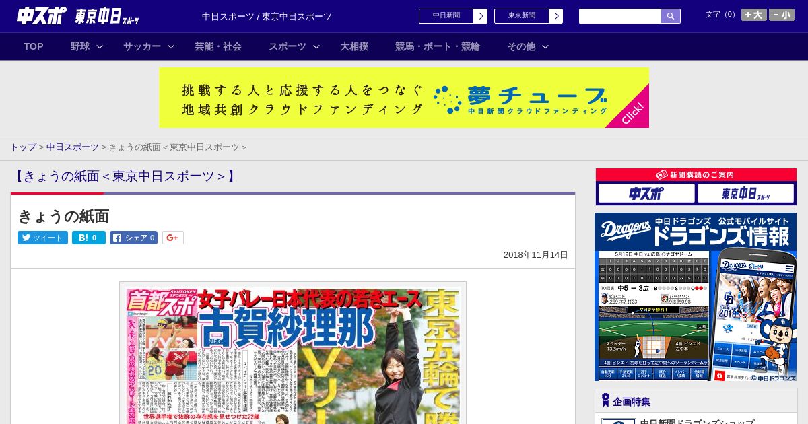Open スポーツ menu item
The height and width of the screenshot is (424, 808).
pyautogui.click(x=288, y=46)
